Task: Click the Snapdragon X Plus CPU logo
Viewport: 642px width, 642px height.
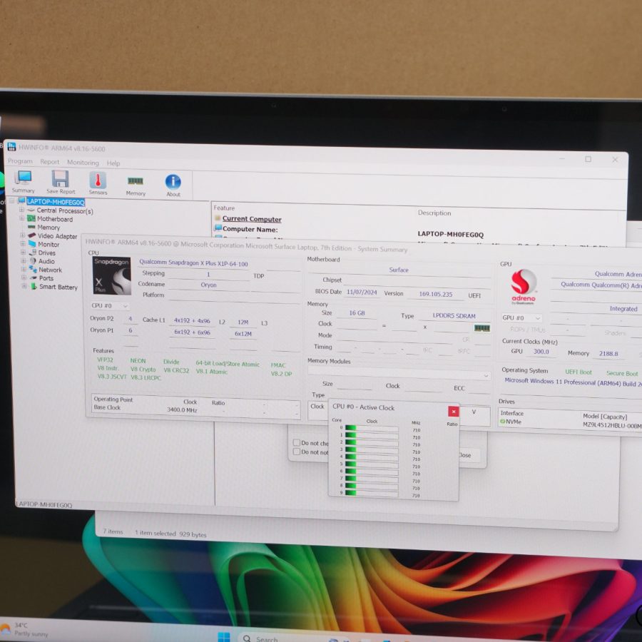Action: click(x=112, y=275)
